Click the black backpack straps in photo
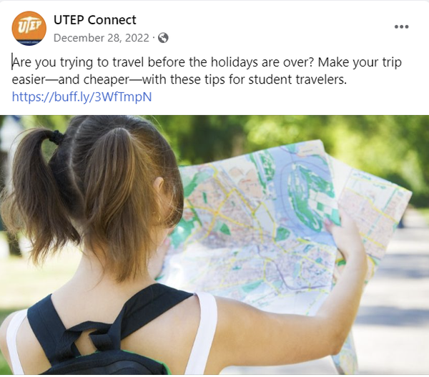 (x=107, y=325)
